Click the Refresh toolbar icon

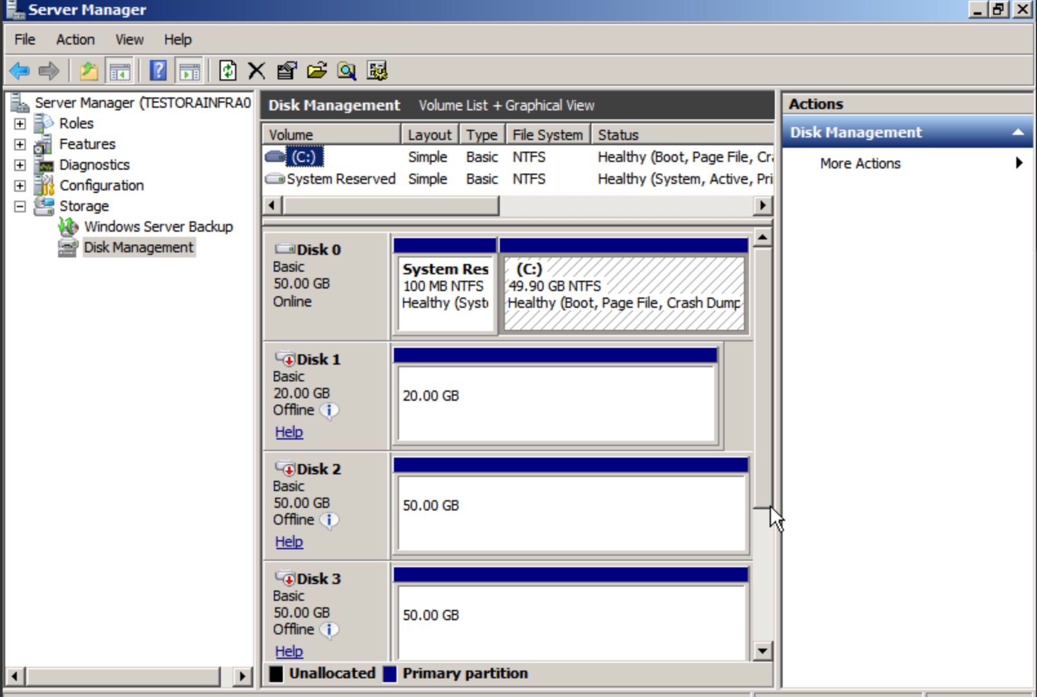[x=227, y=70]
